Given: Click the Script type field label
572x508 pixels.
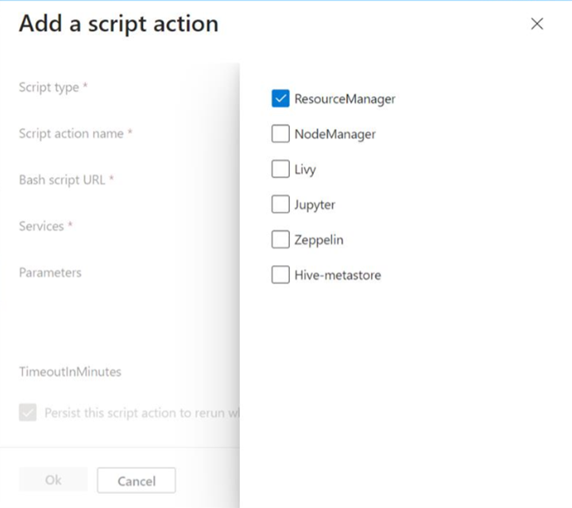Looking at the screenshot, I should pos(48,87).
